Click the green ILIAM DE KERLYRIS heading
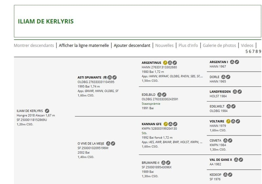This screenshot has height=184, width=262. click(46, 21)
